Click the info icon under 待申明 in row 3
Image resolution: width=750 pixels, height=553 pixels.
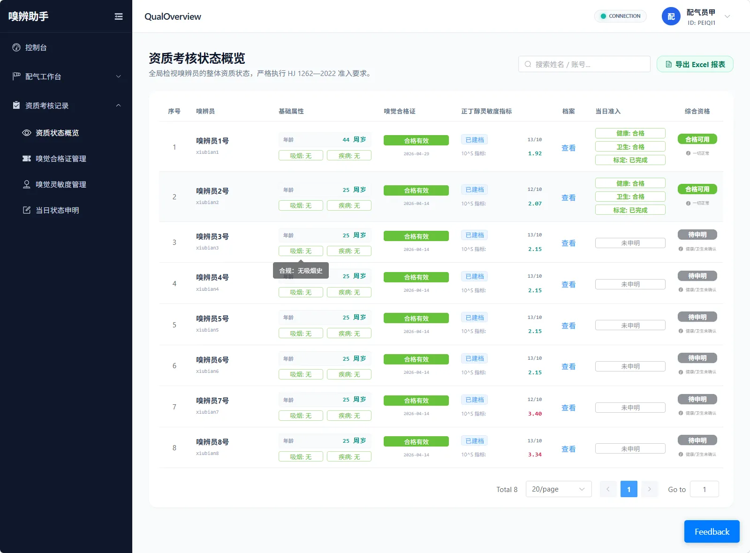click(x=681, y=249)
